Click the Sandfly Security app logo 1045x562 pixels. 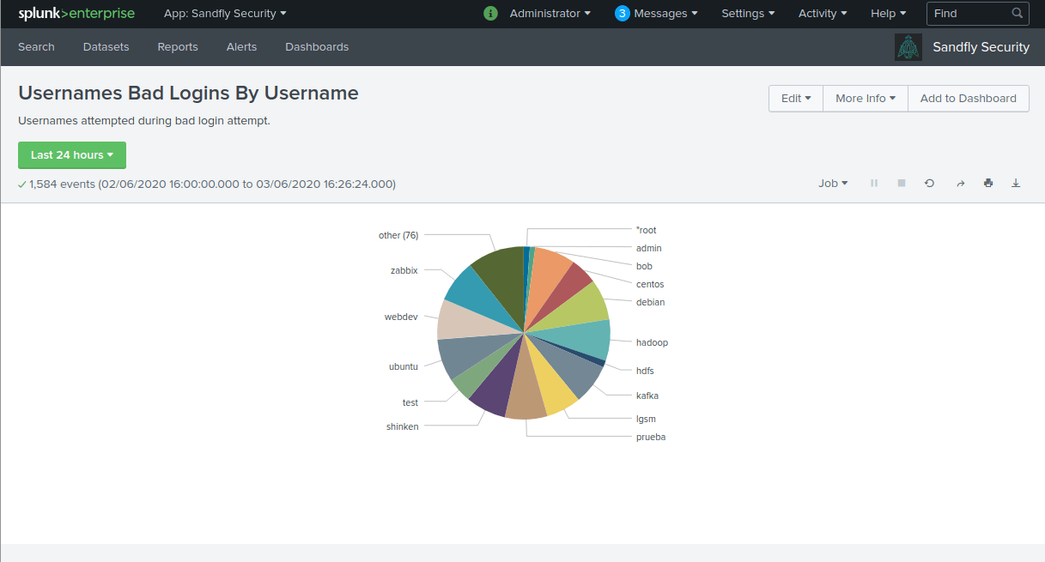(x=908, y=47)
